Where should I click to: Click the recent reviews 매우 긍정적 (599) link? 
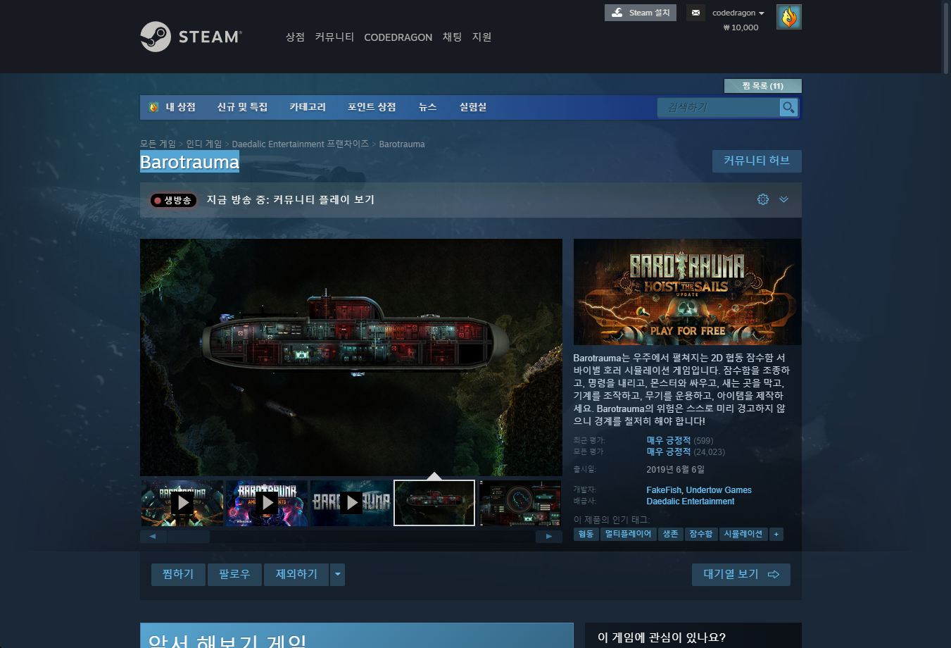point(680,440)
